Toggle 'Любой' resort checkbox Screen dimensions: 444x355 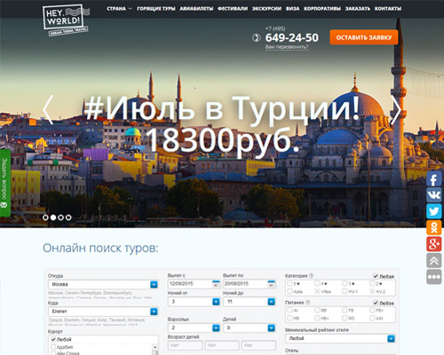[x=53, y=339]
